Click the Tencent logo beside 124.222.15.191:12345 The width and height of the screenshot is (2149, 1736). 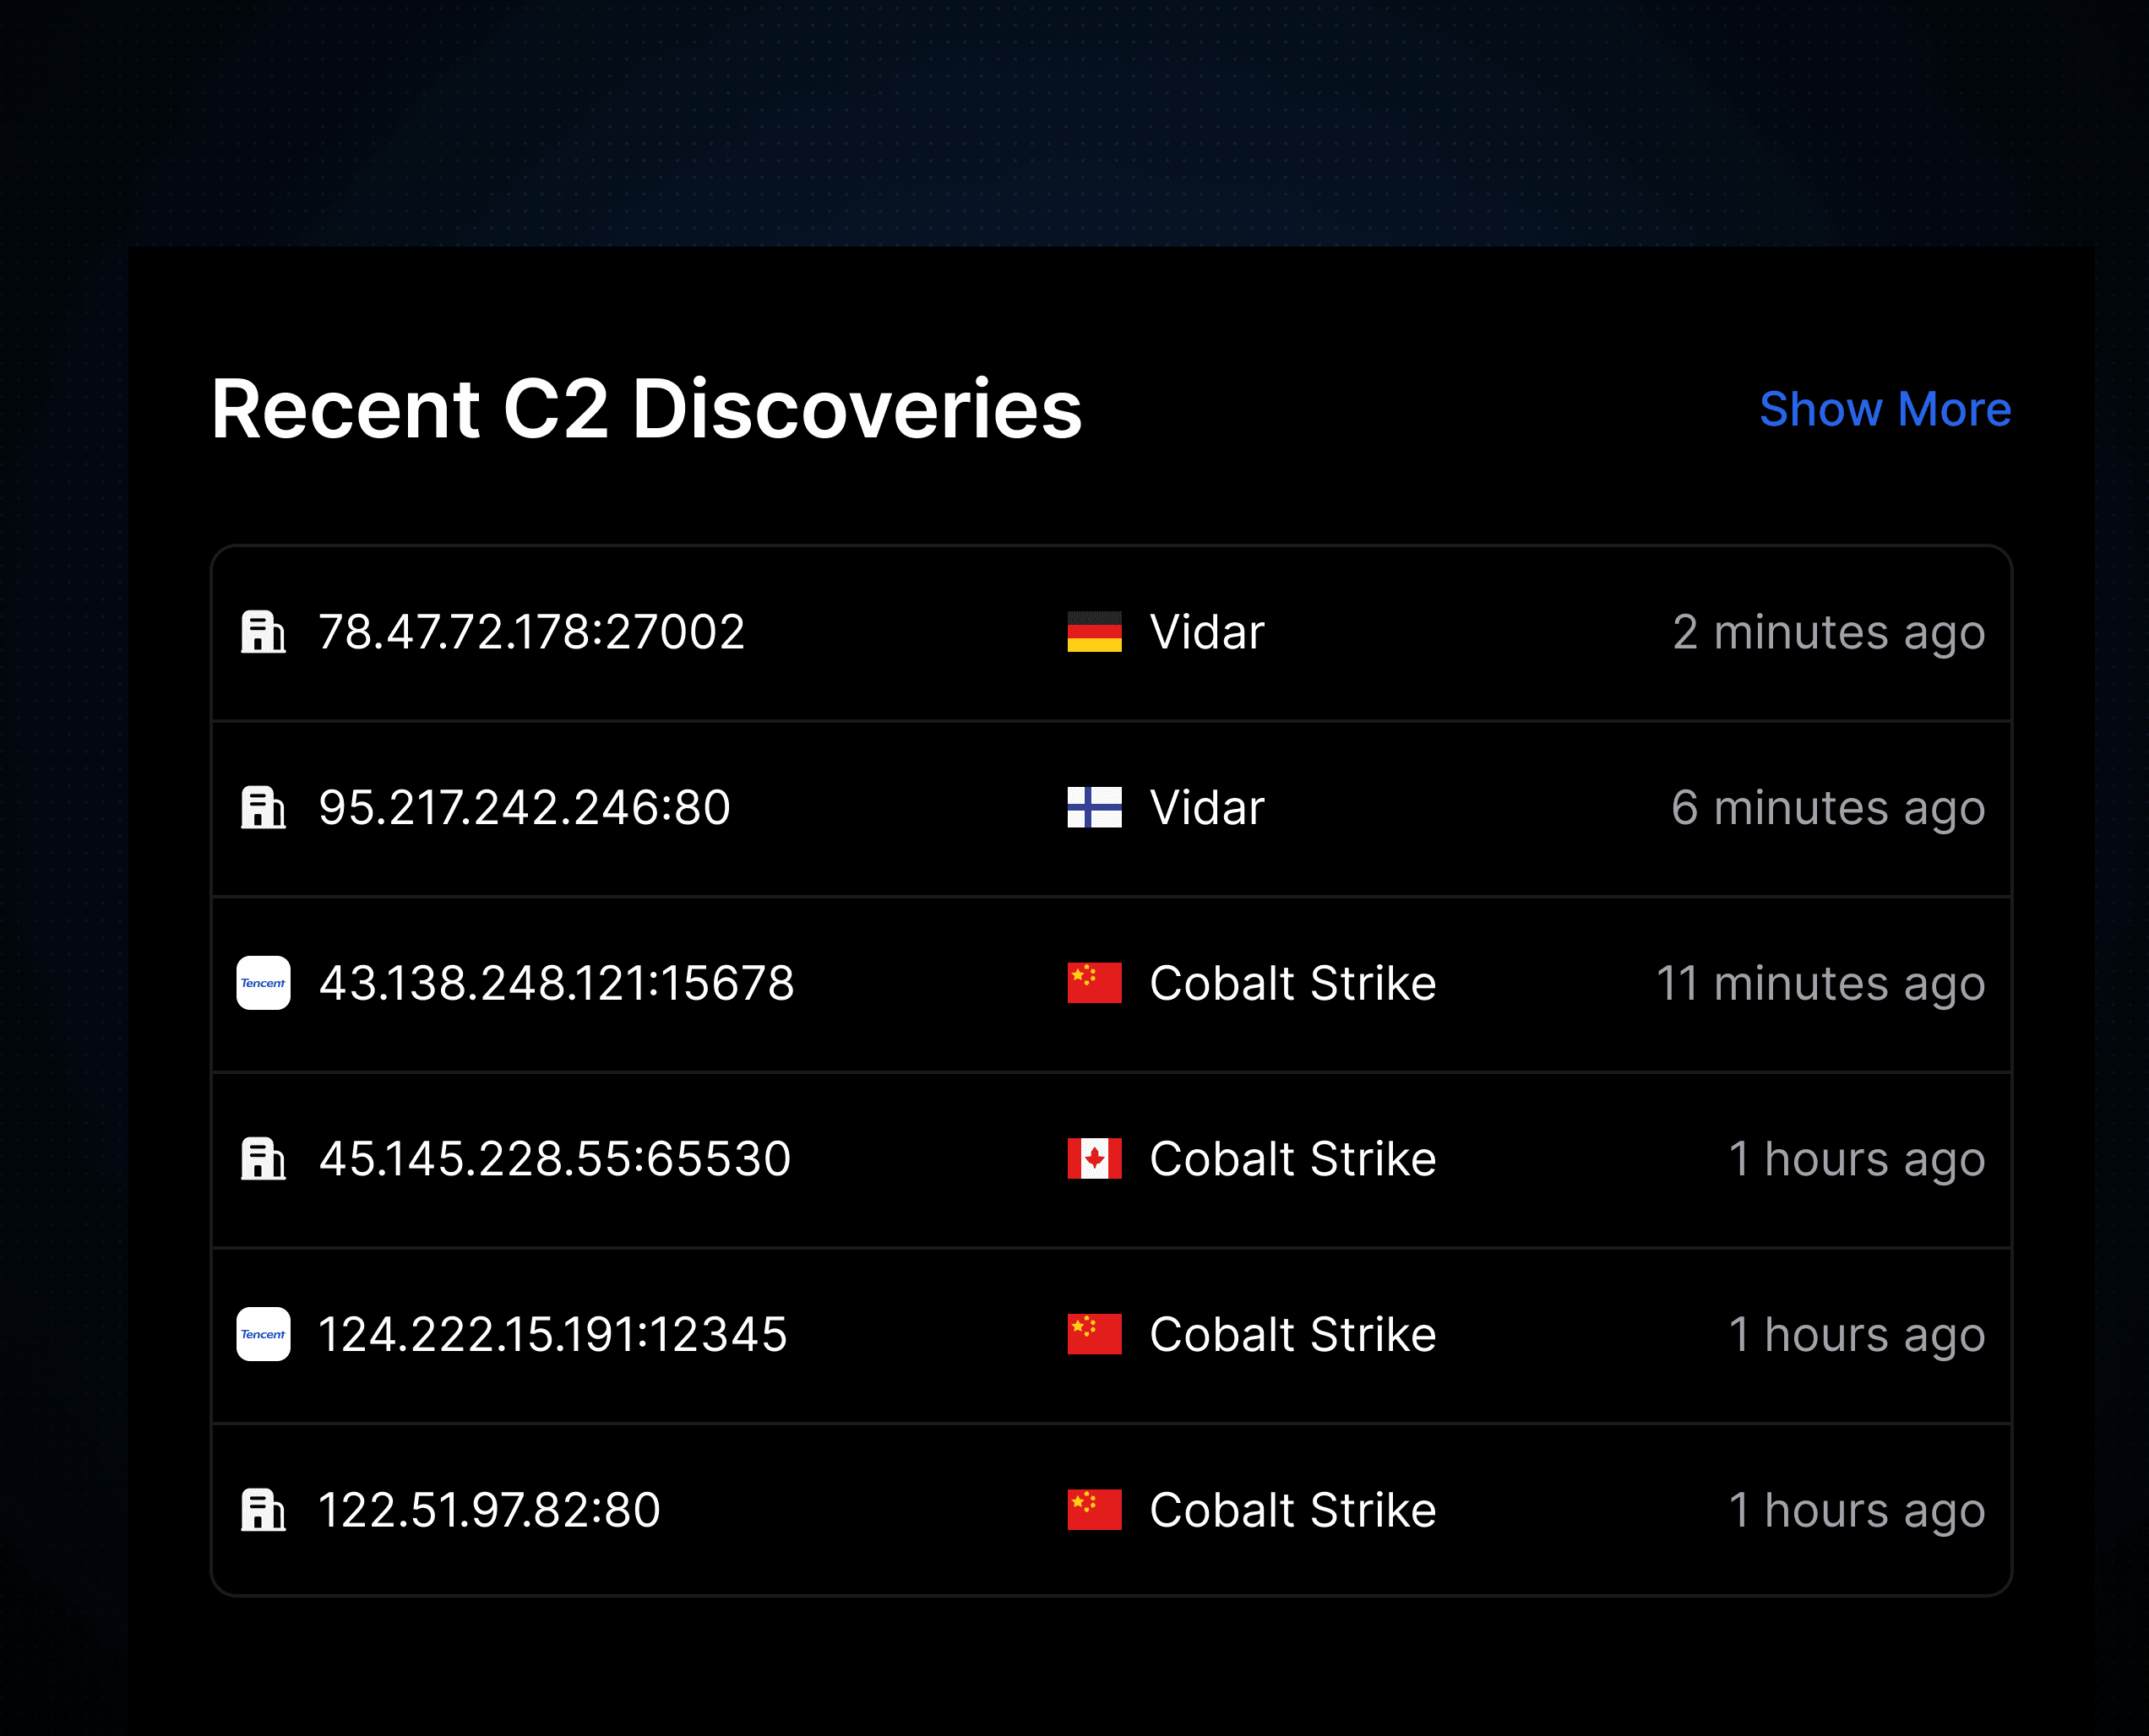263,1334
